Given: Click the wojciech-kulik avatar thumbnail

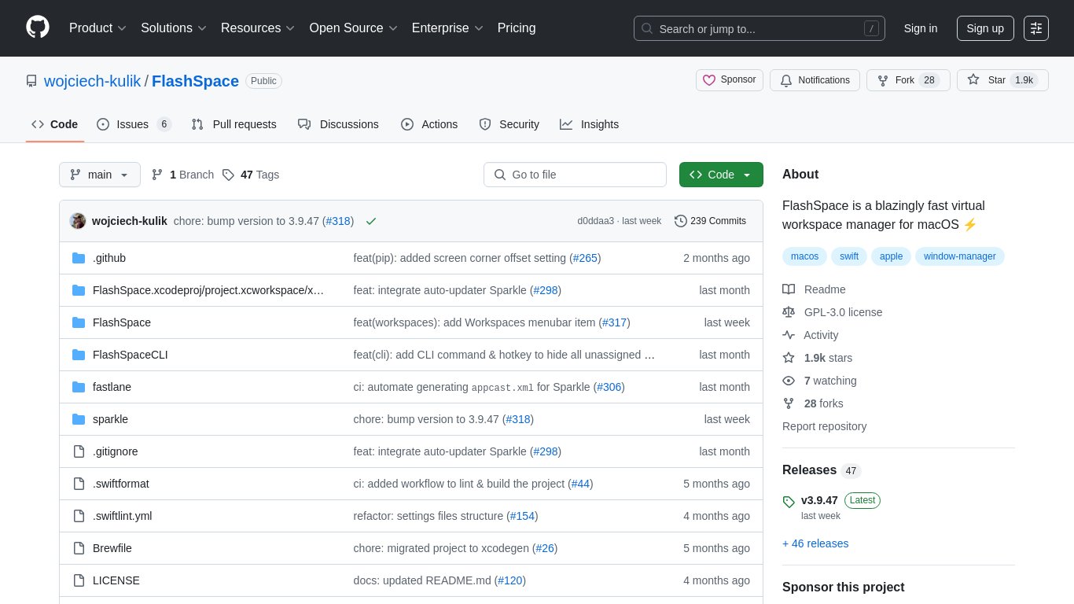Looking at the screenshot, I should tap(78, 221).
